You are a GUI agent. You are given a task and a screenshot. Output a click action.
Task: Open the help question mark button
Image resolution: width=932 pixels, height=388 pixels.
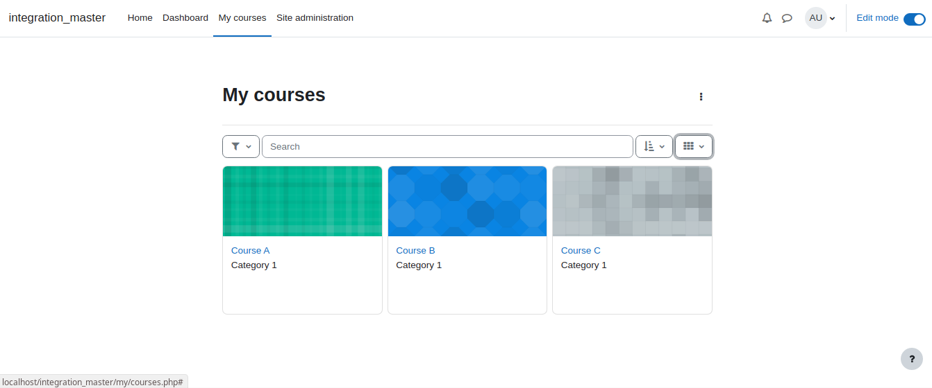pyautogui.click(x=912, y=359)
